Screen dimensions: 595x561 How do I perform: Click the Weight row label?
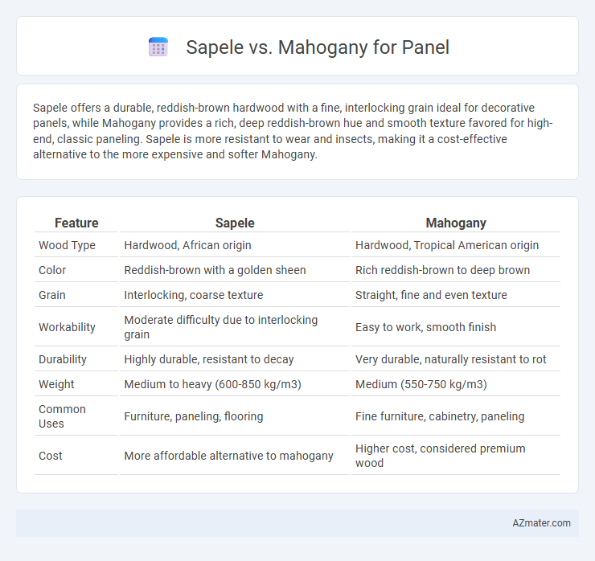tap(56, 384)
